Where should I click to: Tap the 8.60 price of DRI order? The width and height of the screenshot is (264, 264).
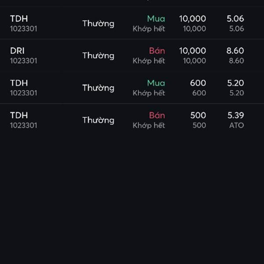click(235, 51)
